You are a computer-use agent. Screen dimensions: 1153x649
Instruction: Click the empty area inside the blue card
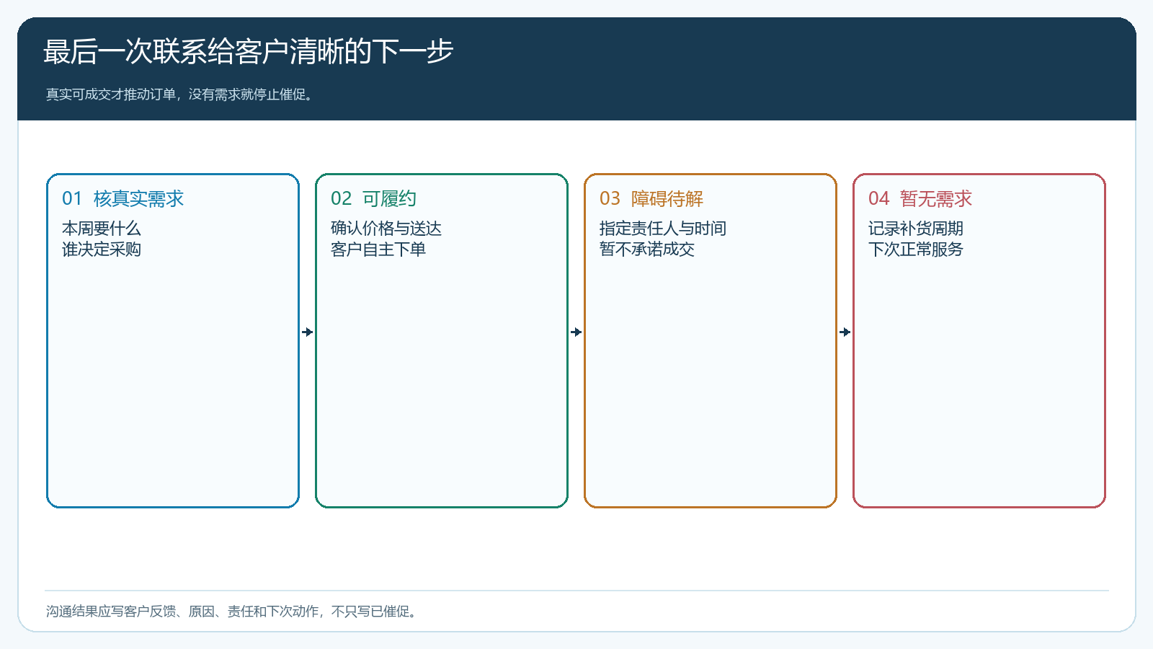[x=173, y=382]
